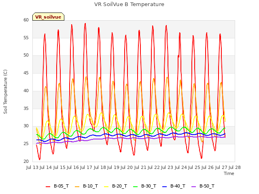Click the chart title VR SoilVue B Temperature
This screenshot has width=259, height=194.
[129, 4]
